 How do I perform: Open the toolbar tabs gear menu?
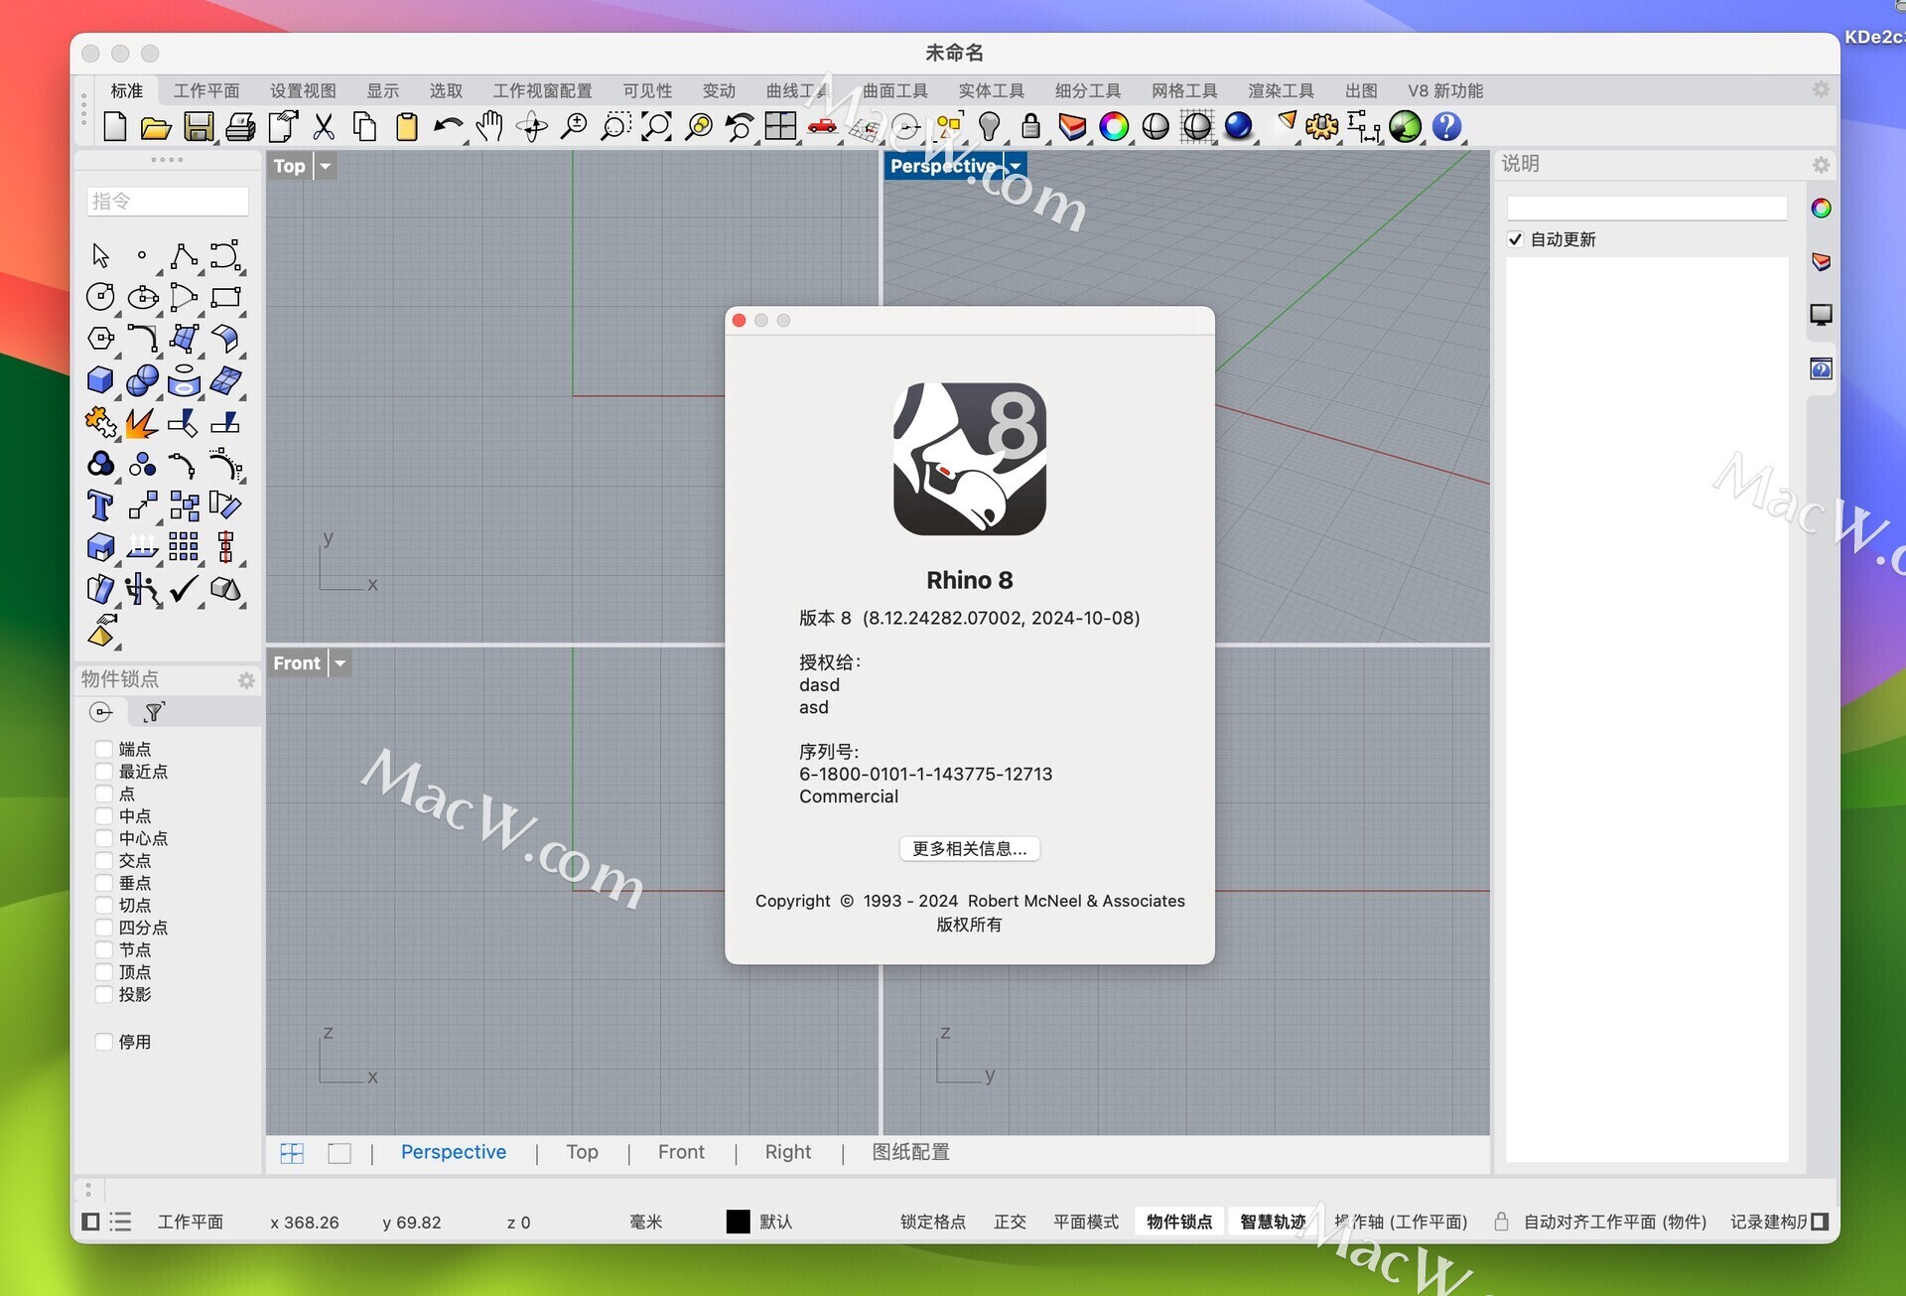tap(1821, 89)
